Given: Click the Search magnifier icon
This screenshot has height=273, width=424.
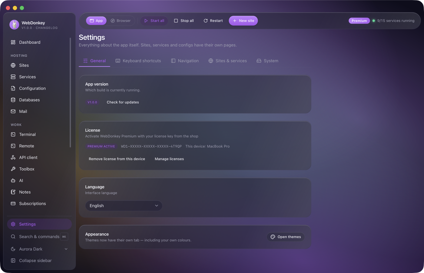Looking at the screenshot, I should point(13,237).
